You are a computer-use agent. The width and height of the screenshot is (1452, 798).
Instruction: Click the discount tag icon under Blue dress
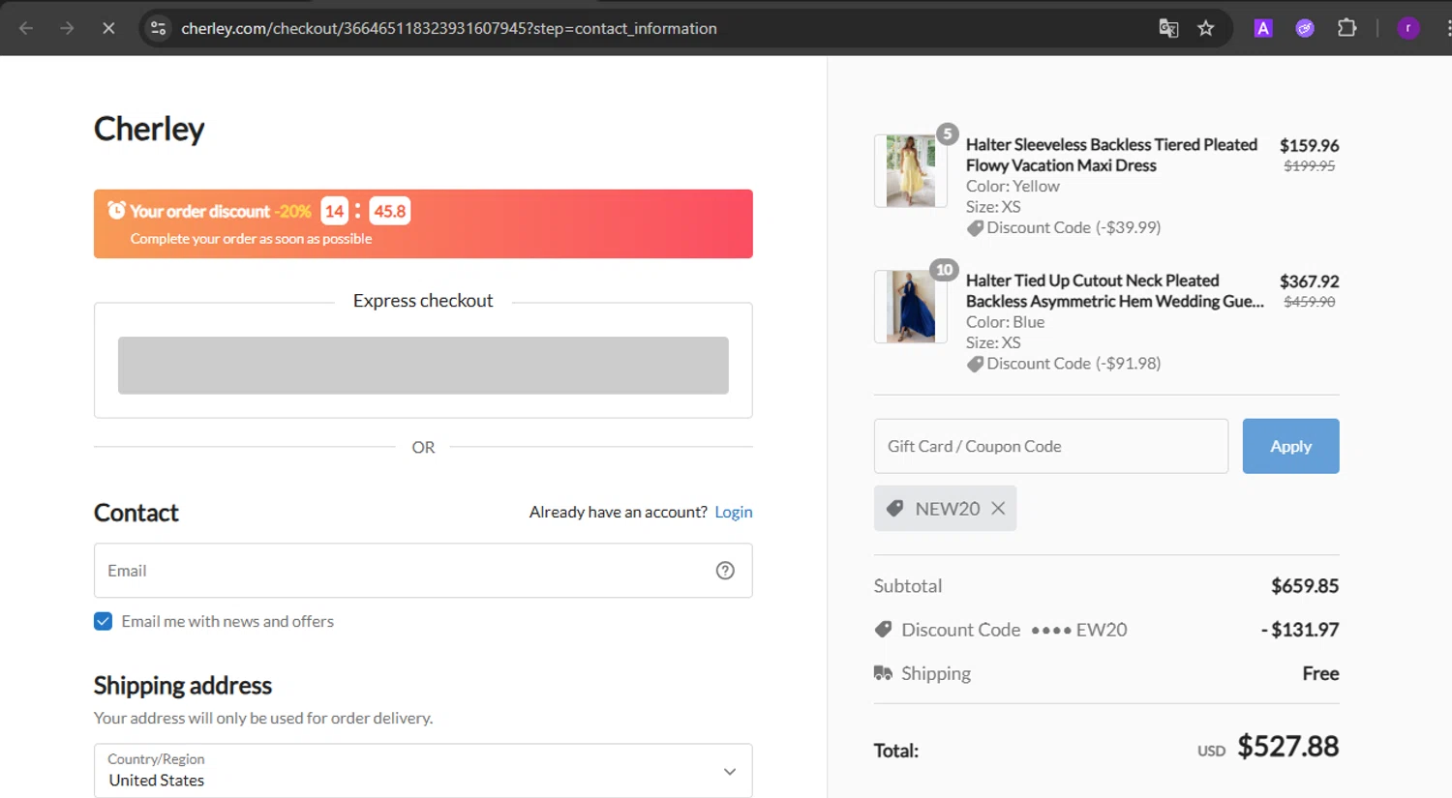[x=975, y=364]
